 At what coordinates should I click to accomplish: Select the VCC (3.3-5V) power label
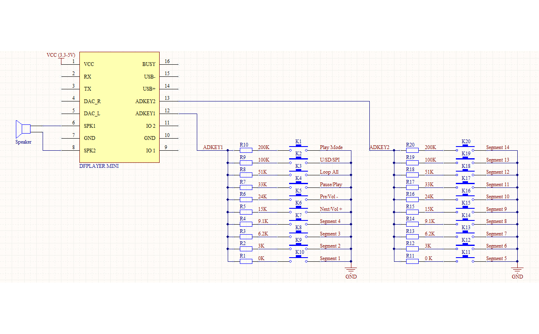61,55
